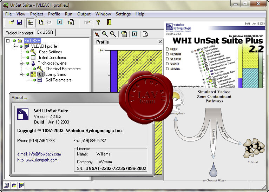
Task: Click the profile properties sheet icon
Action: [x=124, y=34]
